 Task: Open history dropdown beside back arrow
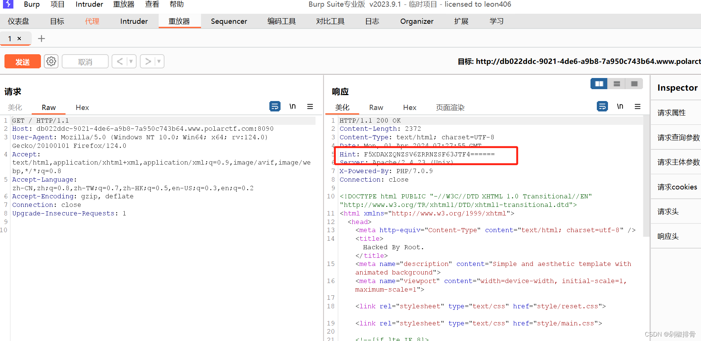click(131, 61)
